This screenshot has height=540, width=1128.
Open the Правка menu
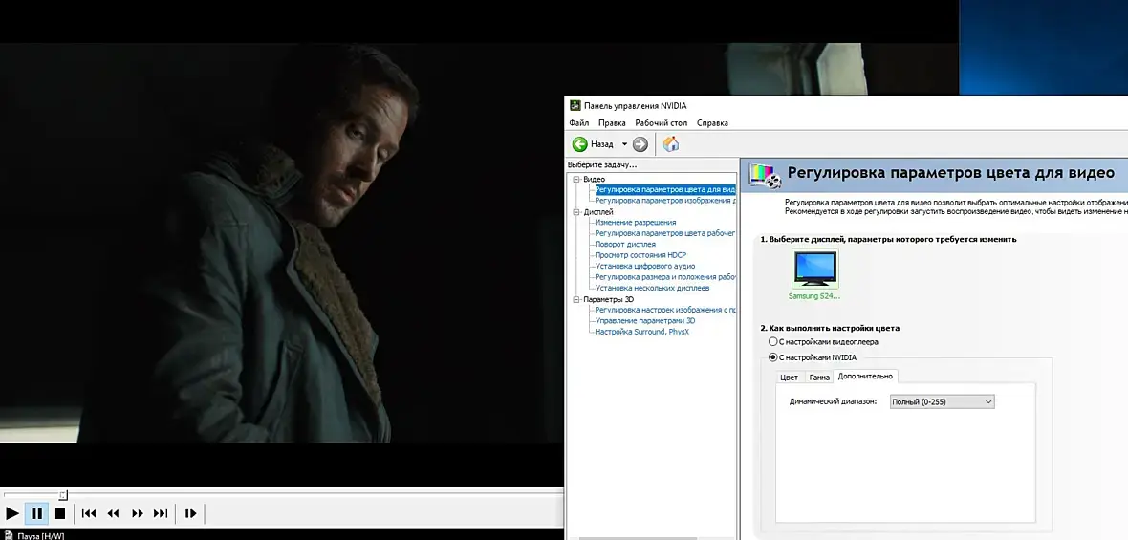(612, 123)
